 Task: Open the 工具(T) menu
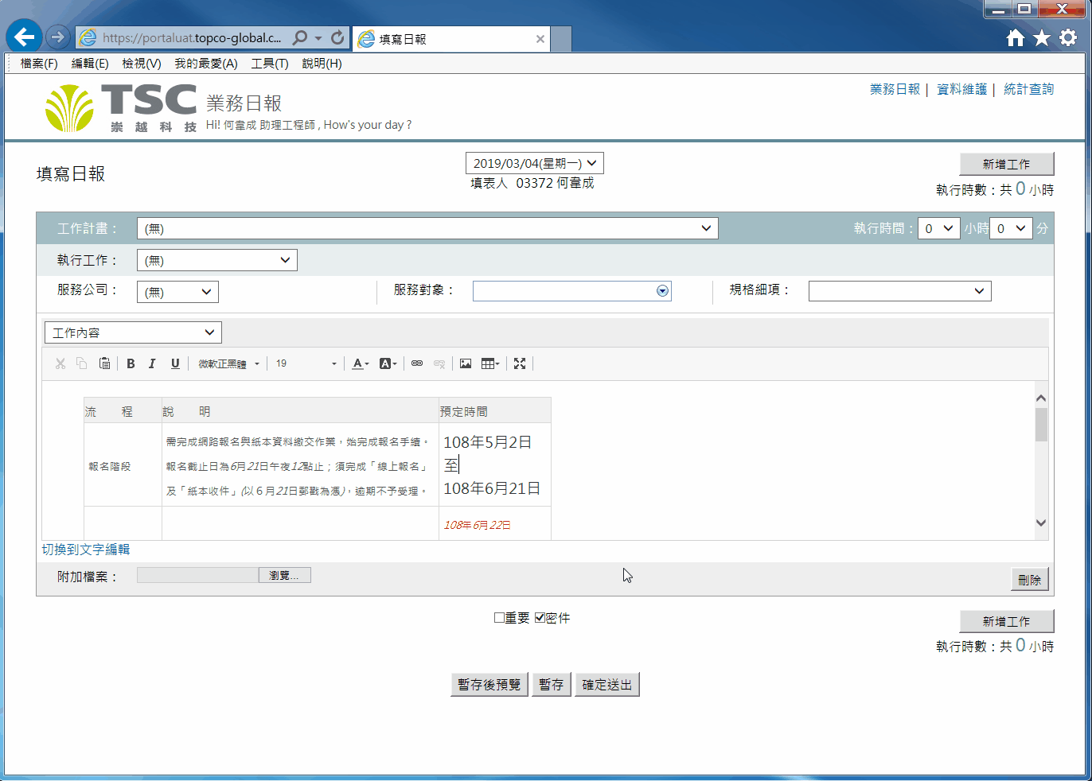click(270, 64)
